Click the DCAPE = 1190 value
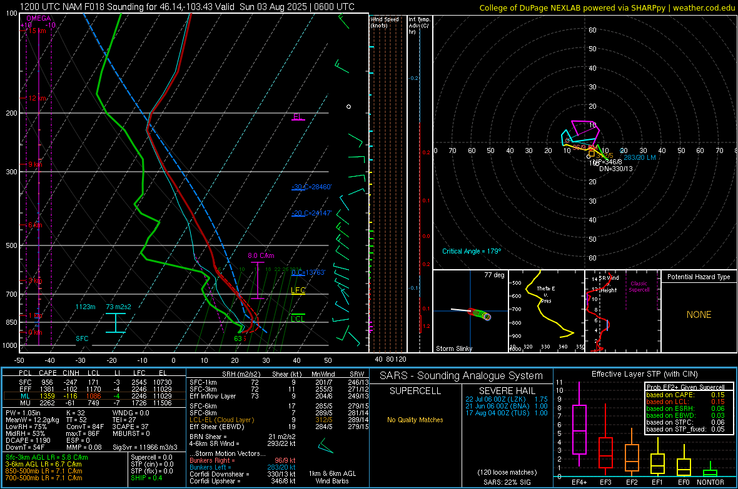Image resolution: width=738 pixels, height=489 pixels. tap(28, 440)
